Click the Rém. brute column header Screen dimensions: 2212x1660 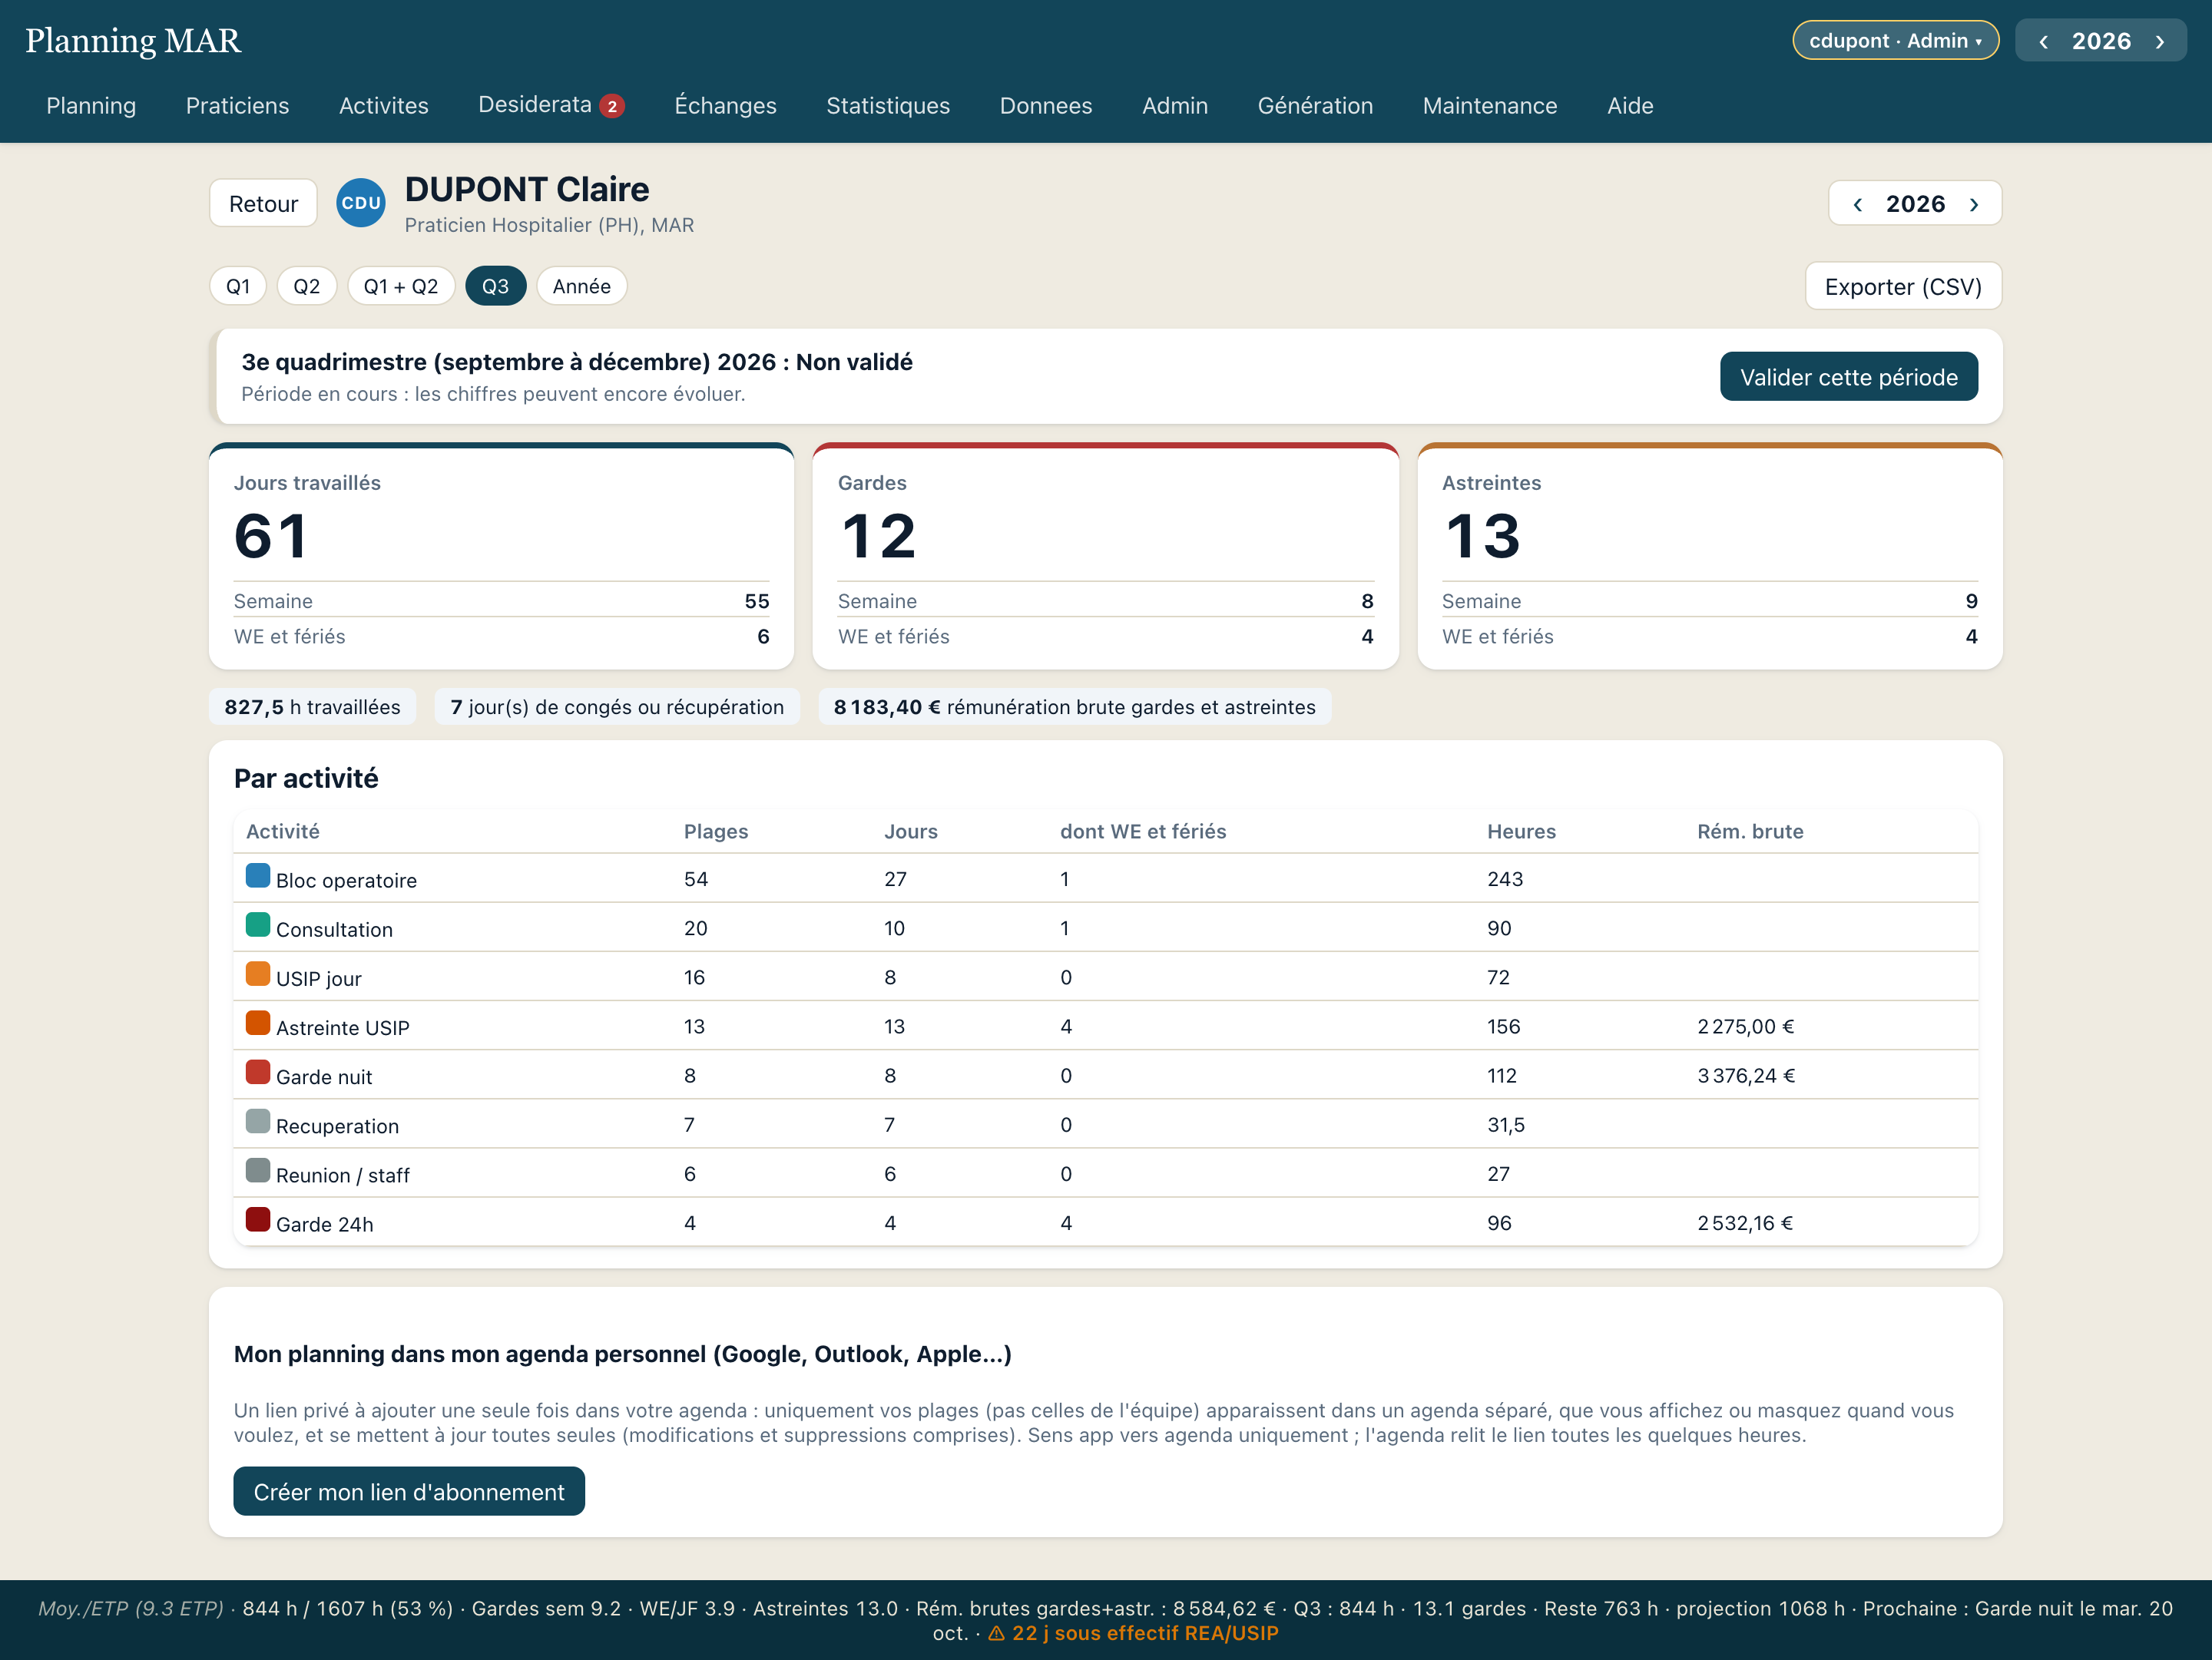1750,832
